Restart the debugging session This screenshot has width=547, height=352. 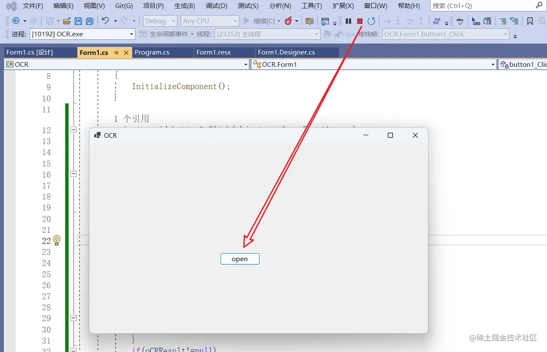point(371,21)
